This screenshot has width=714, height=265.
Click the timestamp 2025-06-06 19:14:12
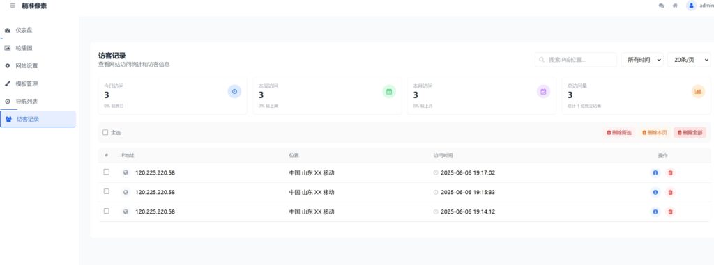(468, 211)
